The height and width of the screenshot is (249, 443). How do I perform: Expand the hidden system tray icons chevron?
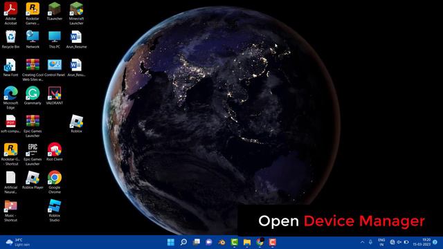[x=363, y=242]
